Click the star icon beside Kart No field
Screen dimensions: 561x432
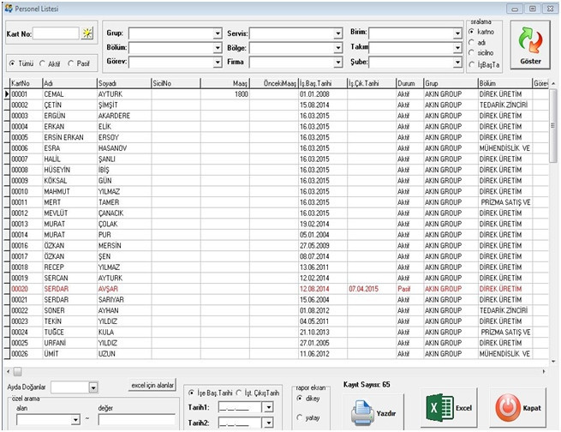pyautogui.click(x=88, y=33)
